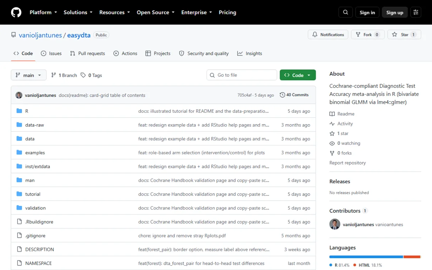Open commit 'chore: ignore and remove stray Rplots.pdf'
This screenshot has height=270, width=432.
(182, 236)
